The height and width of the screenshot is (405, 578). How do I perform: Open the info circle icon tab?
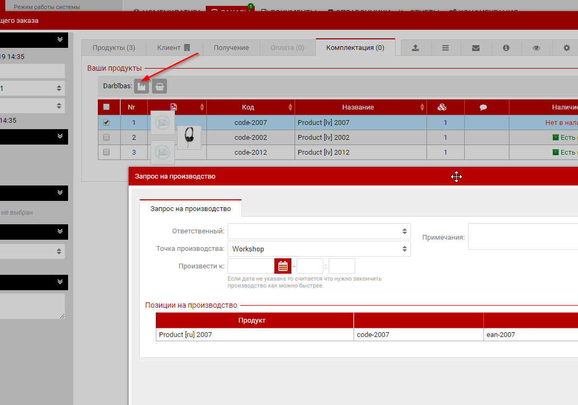pos(506,48)
